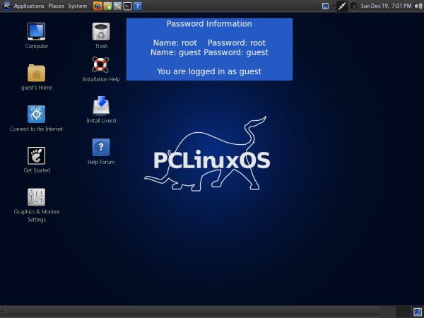Click the blue window icon in system tray
The image size is (424, 318).
[x=325, y=6]
